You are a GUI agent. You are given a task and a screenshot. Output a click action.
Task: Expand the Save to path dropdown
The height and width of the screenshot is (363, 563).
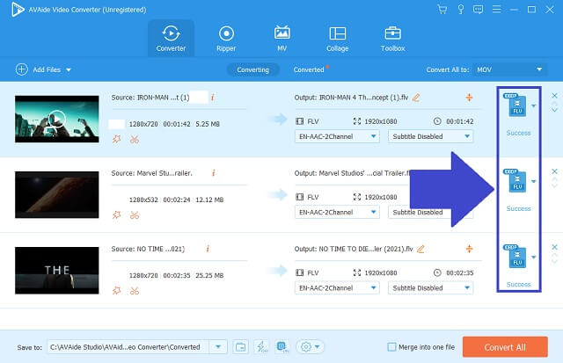pyautogui.click(x=218, y=347)
